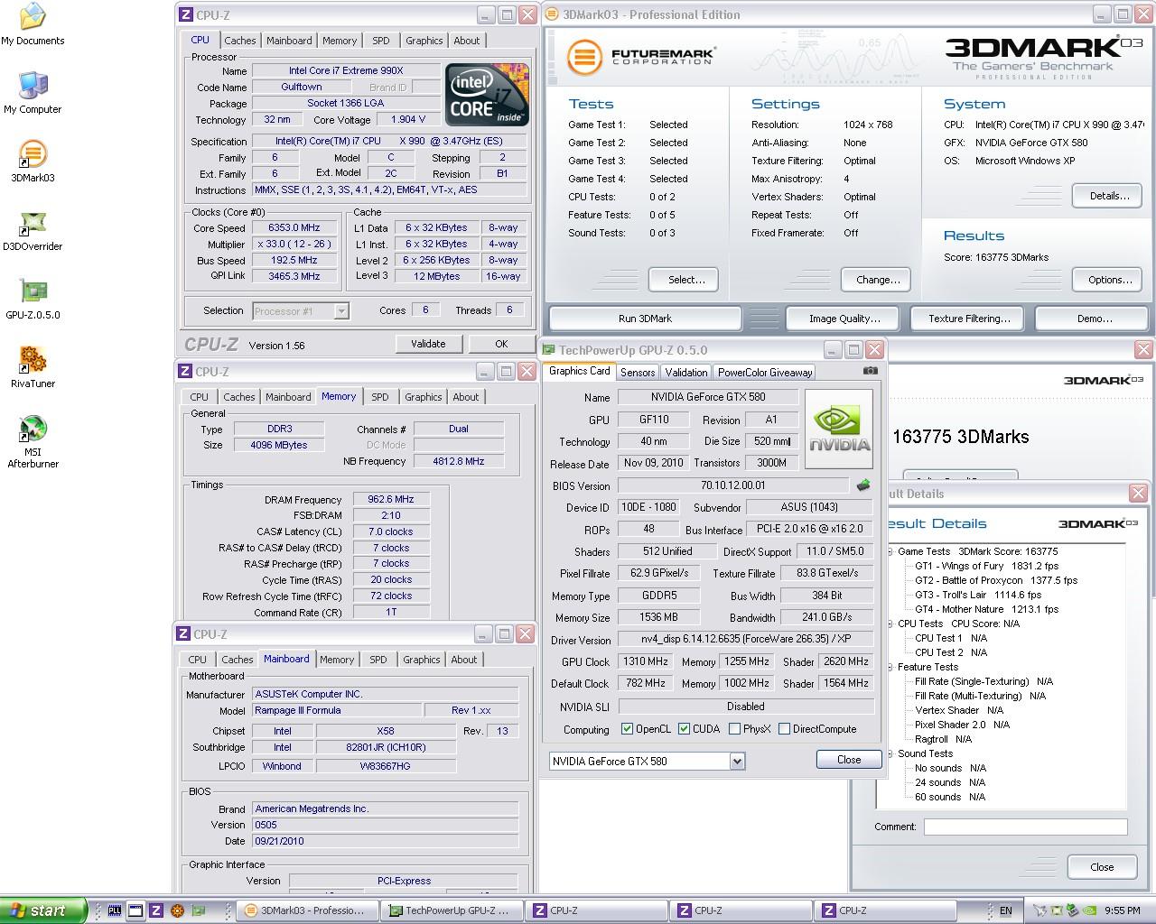Open the GPU-Z.0.5.0 desktop icon
This screenshot has height=924, width=1156.
pyautogui.click(x=33, y=299)
